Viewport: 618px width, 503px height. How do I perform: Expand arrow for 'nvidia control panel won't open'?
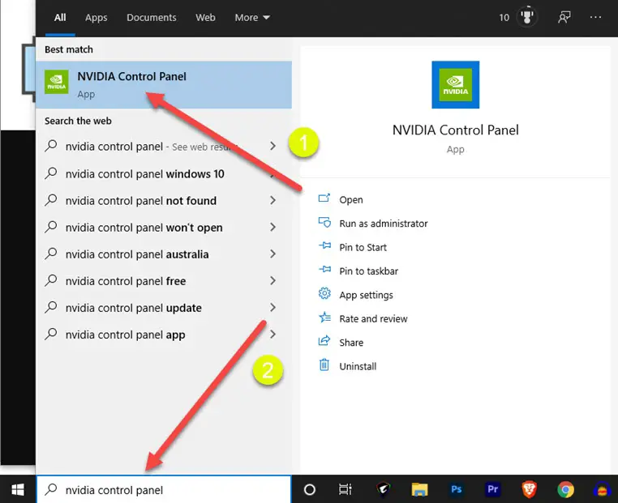[273, 227]
